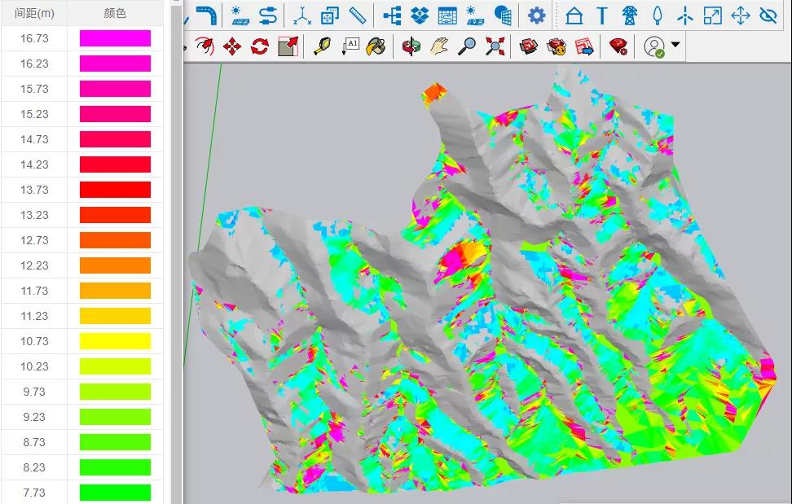Toggle the hide crossed-eye icon
792x504 pixels.
[768, 15]
